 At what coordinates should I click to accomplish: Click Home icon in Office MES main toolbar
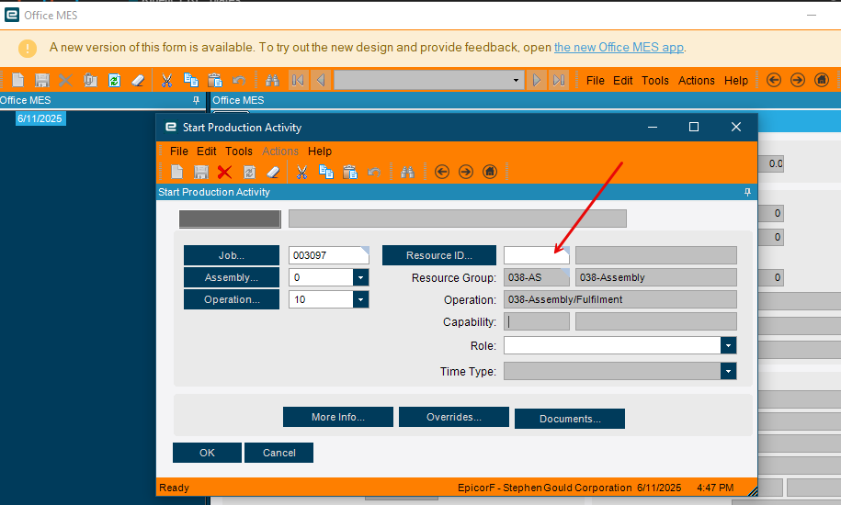[822, 80]
